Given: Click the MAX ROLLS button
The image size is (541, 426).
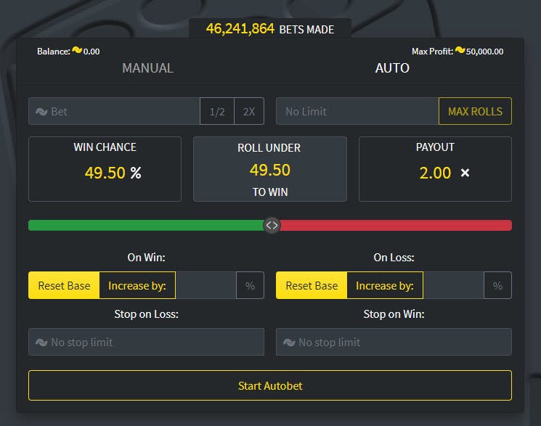Looking at the screenshot, I should point(475,111).
